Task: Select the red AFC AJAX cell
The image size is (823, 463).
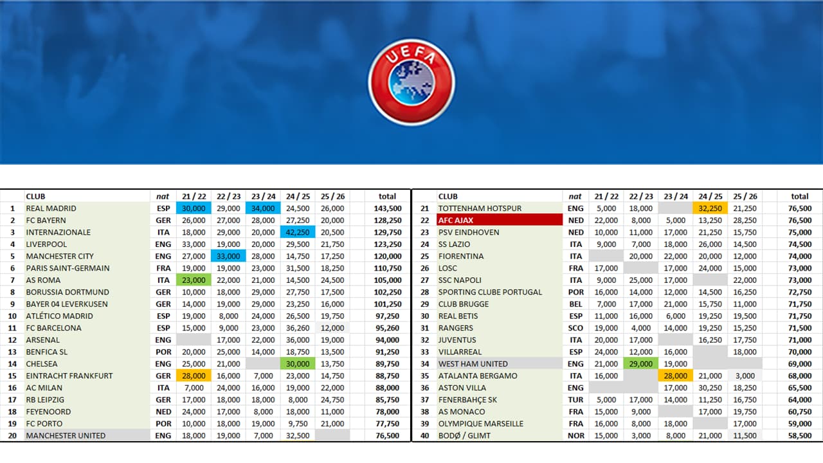Action: (499, 220)
